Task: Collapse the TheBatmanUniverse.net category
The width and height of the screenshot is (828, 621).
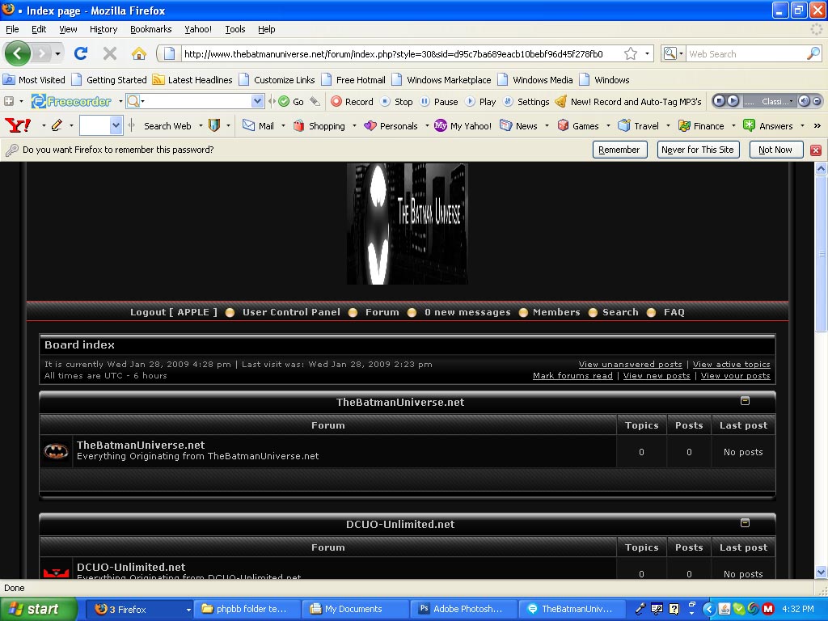Action: click(x=745, y=401)
